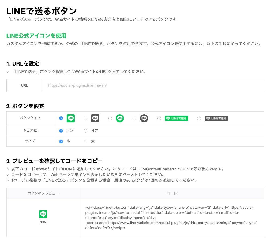Click the 'コード' column header
Image resolution: width=269 pixels, height=243 pixels.
[172, 193]
